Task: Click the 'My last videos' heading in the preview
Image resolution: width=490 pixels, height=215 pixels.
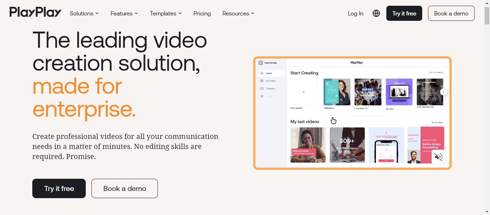Action: click(x=305, y=122)
